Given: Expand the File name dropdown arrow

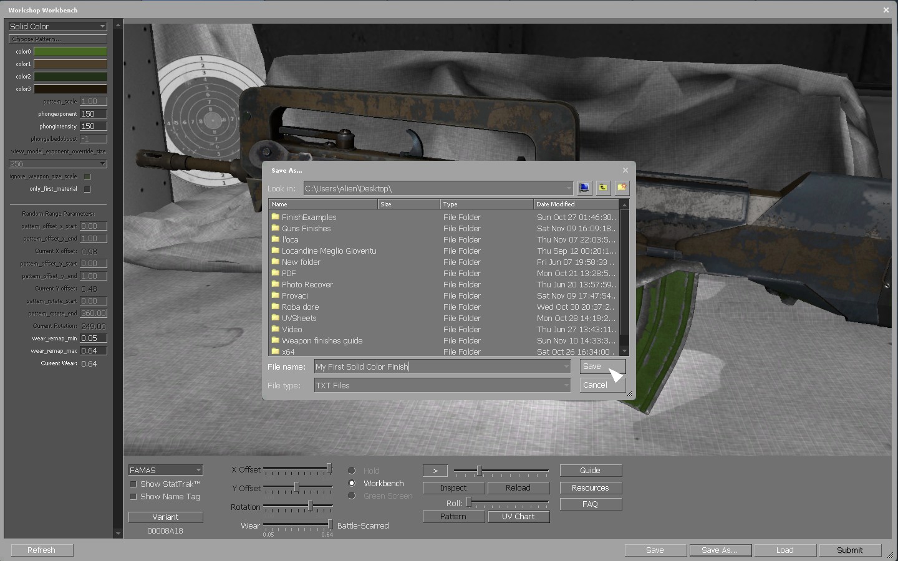Looking at the screenshot, I should click(x=566, y=367).
